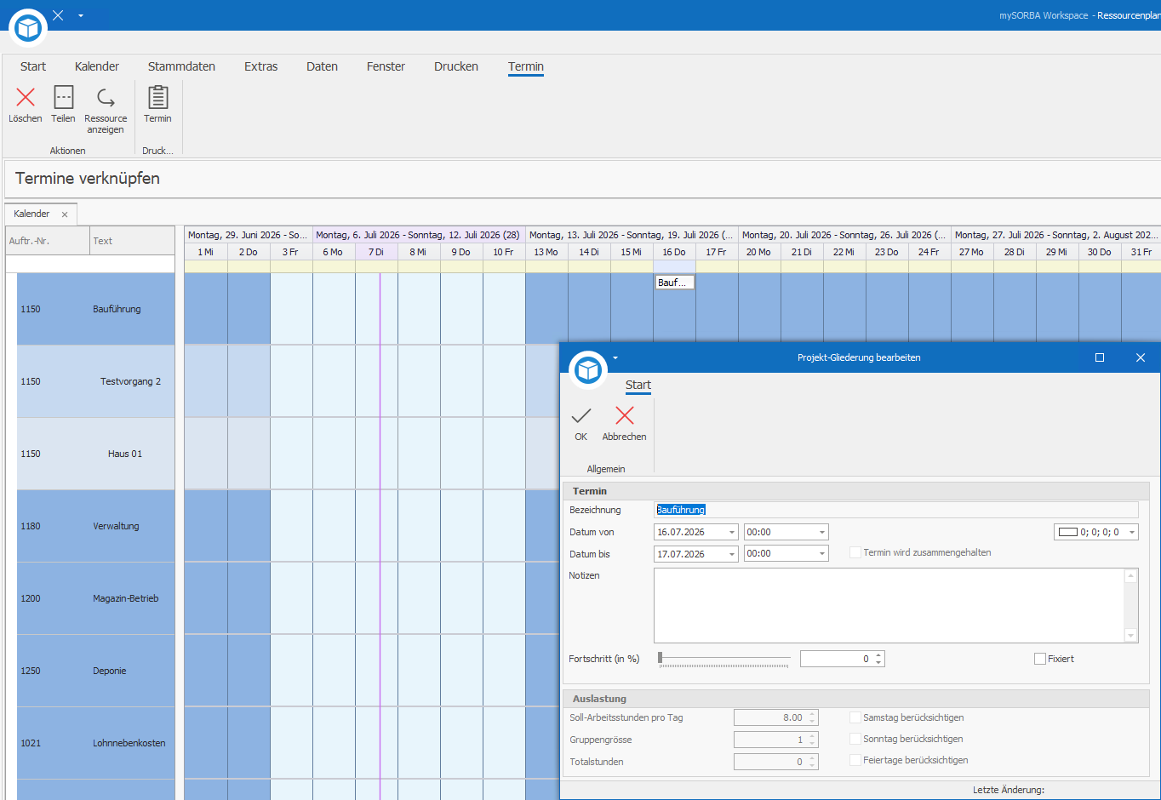
Task: Open the Drucken ribbon tab
Action: [456, 66]
